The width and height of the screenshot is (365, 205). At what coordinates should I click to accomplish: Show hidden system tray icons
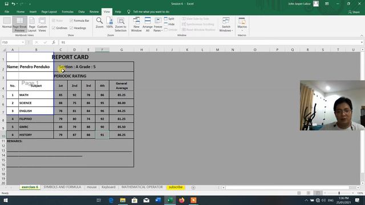(306, 200)
